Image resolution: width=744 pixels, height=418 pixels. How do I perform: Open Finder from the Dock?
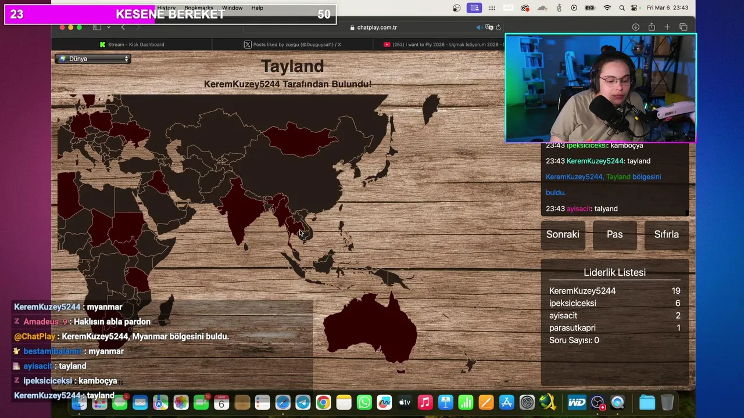point(80,402)
